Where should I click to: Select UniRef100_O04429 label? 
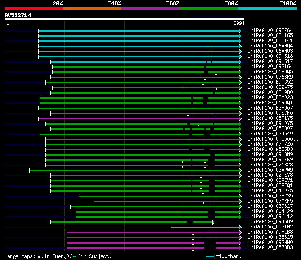(x=270, y=212)
